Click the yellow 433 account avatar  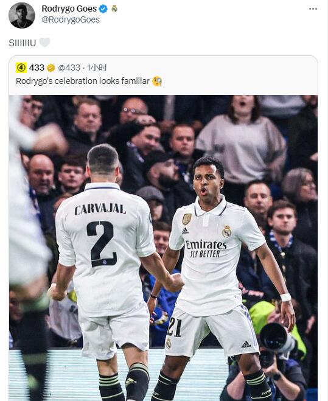(x=21, y=68)
